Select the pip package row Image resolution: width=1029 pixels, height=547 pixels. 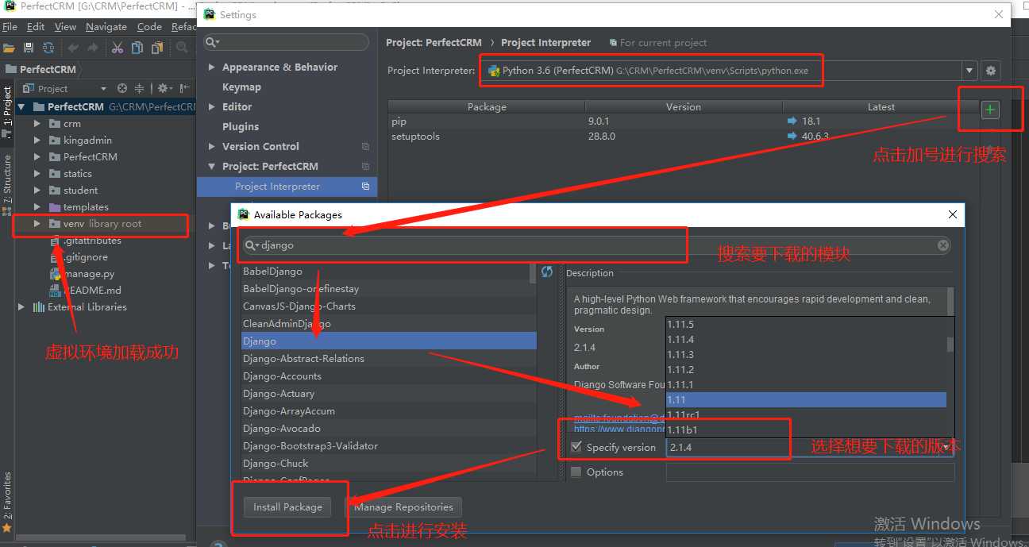pyautogui.click(x=684, y=121)
